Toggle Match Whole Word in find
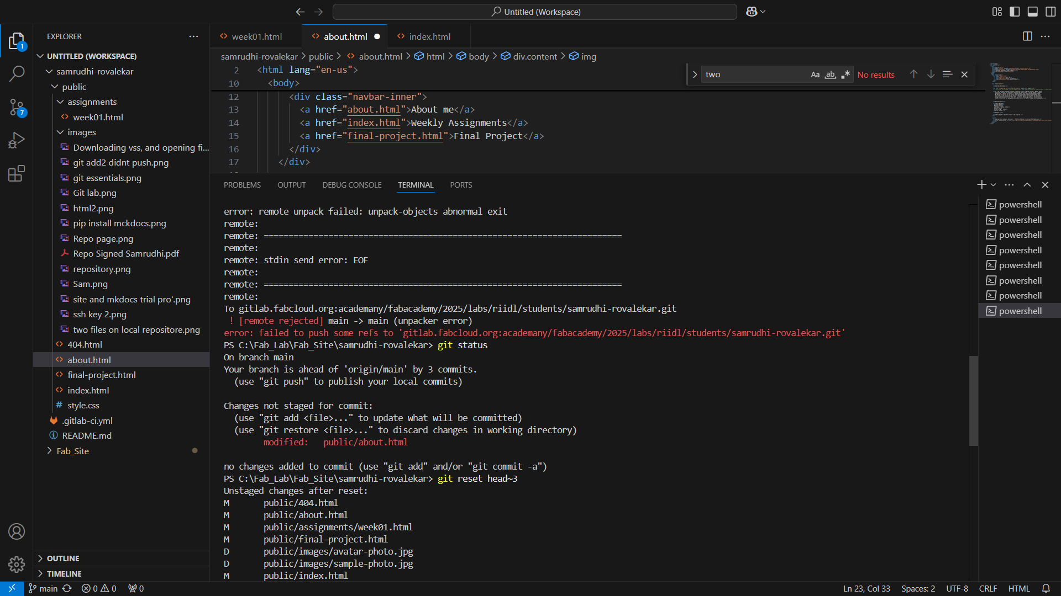 click(x=830, y=74)
